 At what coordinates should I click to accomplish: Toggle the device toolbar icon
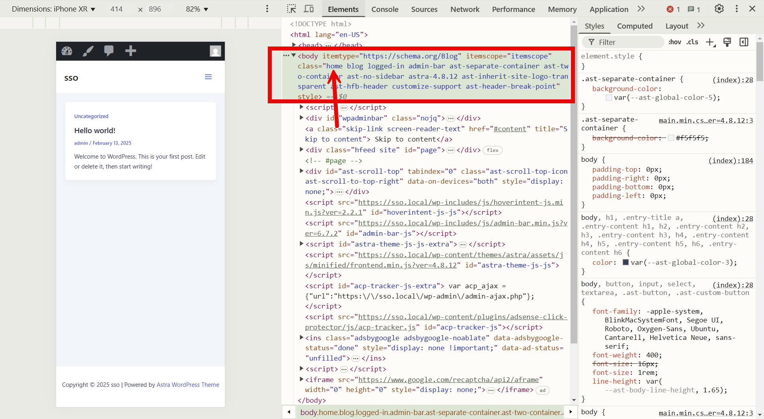coord(309,9)
